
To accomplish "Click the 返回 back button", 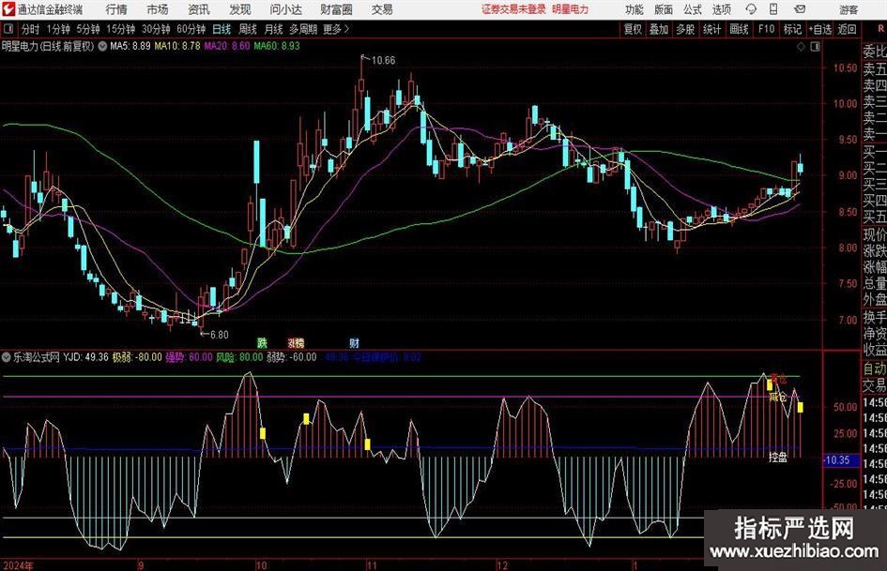I will (847, 29).
